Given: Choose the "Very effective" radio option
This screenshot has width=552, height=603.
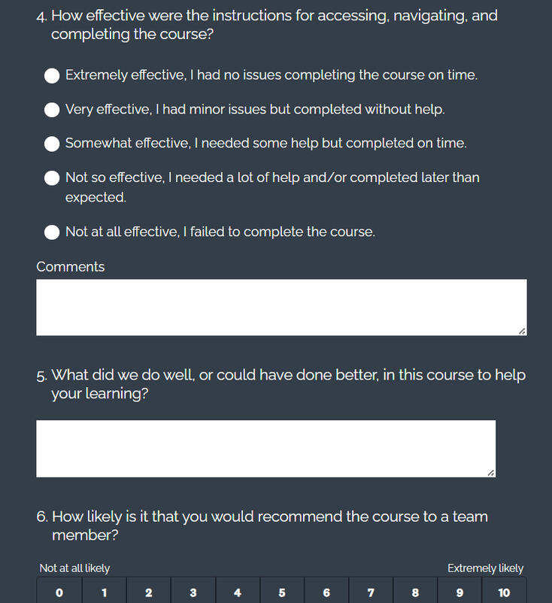Looking at the screenshot, I should 52,110.
